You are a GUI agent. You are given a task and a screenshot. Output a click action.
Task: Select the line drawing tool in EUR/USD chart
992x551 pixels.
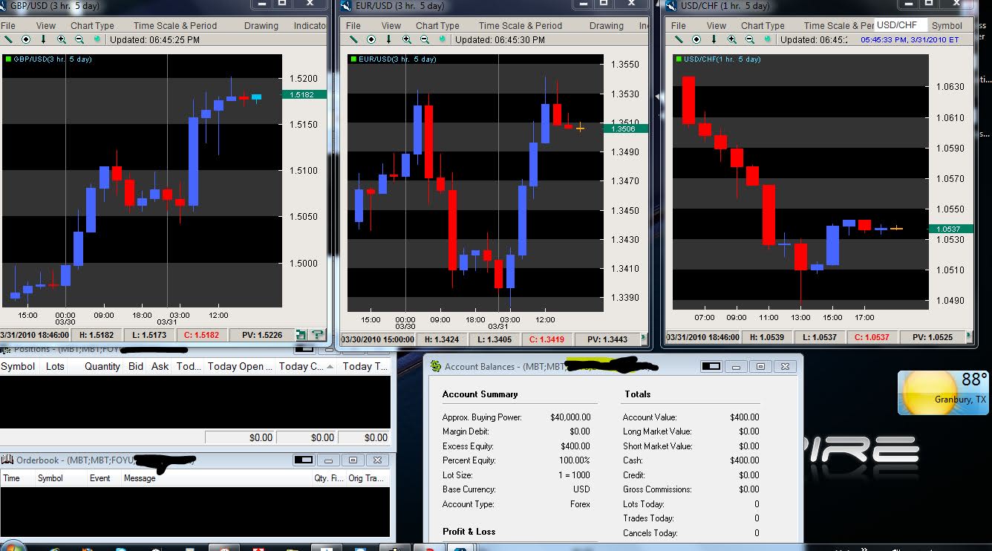[354, 39]
